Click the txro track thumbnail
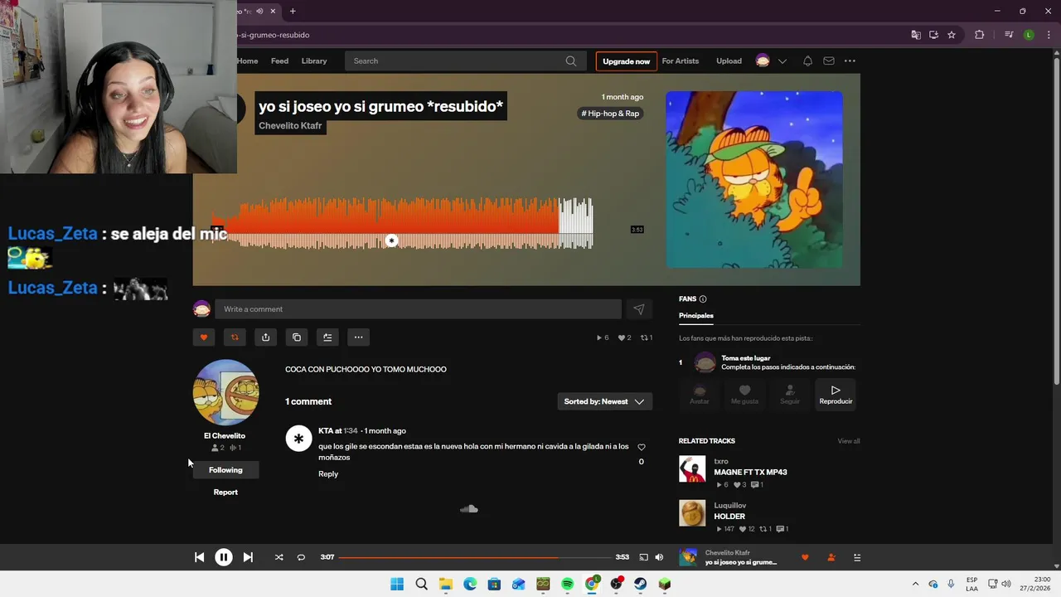The image size is (1061, 597). point(692,469)
